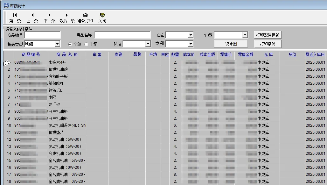Screen dimensions: 327x185
Task: Go to first record with 第一条
Action: click(x=15, y=18)
